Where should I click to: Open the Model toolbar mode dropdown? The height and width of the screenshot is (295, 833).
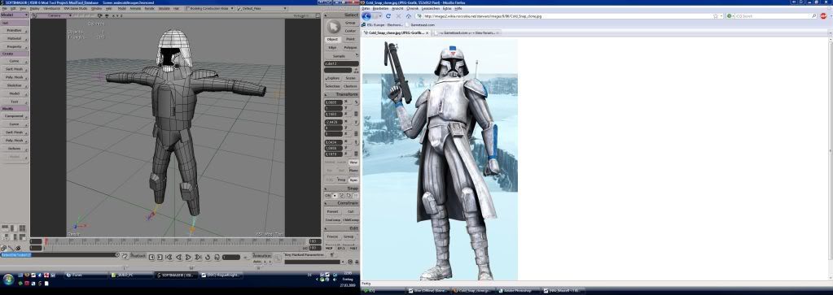15,15
